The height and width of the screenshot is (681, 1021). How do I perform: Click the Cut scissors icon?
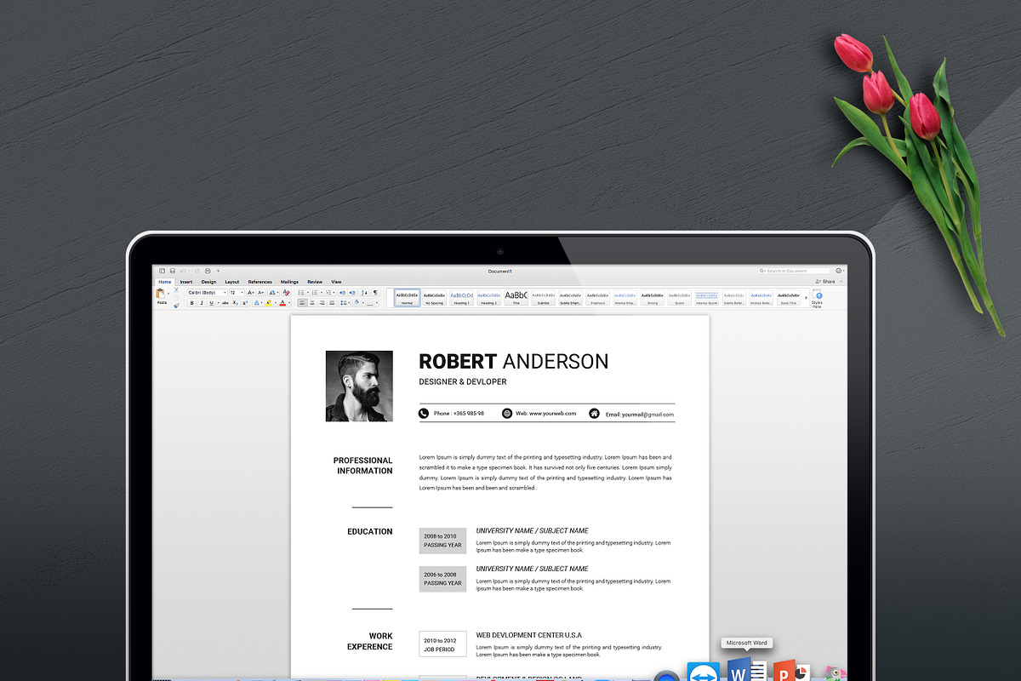pos(176,290)
